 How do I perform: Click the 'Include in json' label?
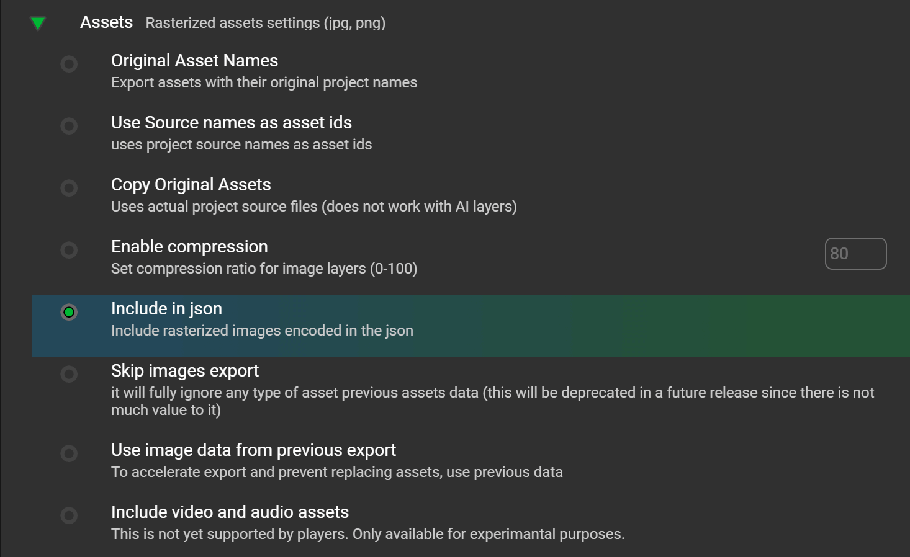(166, 308)
